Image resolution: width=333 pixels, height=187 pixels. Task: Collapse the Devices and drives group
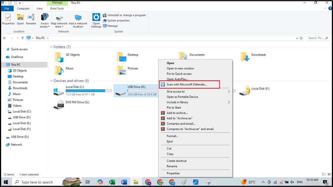(x=51, y=81)
